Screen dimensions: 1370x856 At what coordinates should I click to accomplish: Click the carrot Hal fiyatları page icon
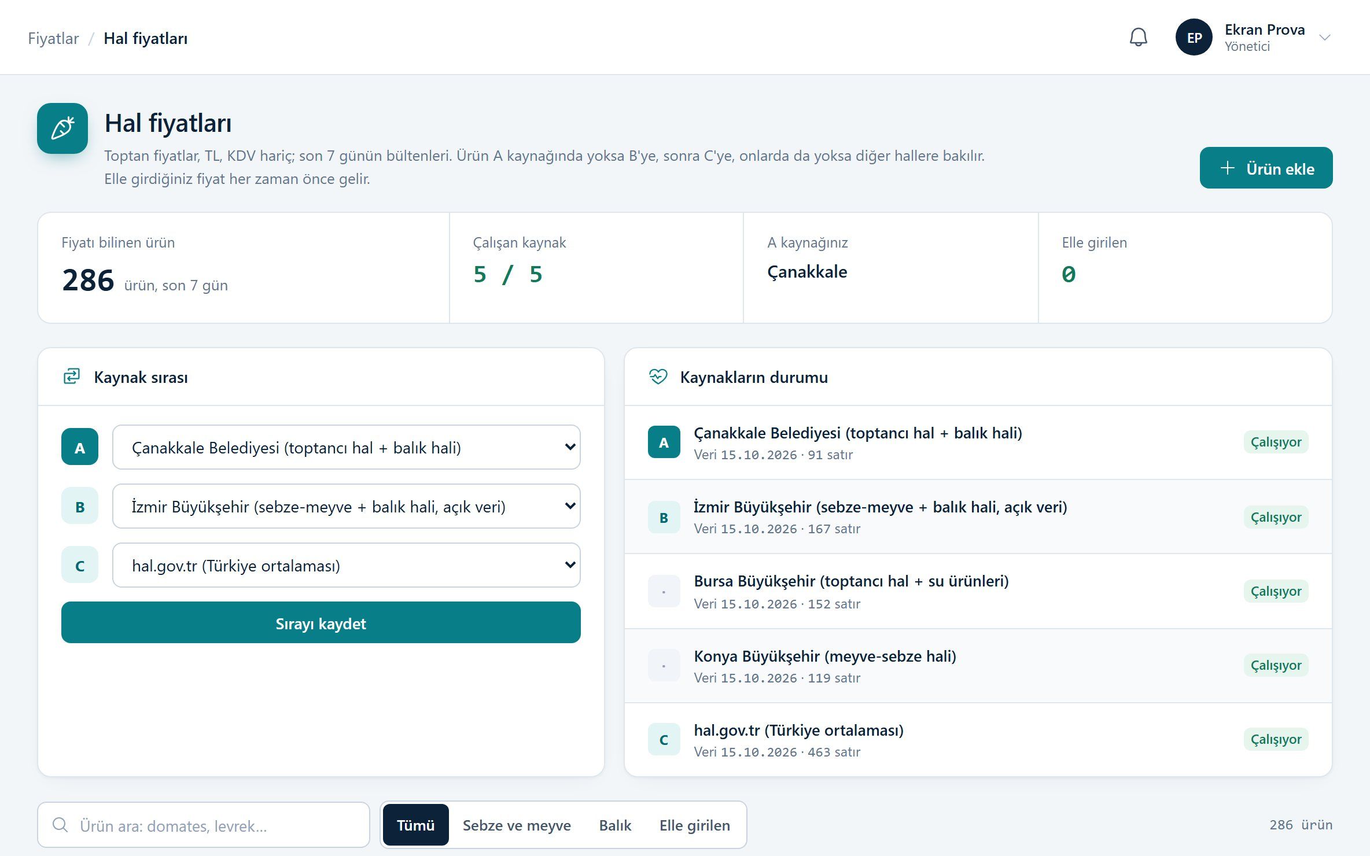tap(62, 128)
